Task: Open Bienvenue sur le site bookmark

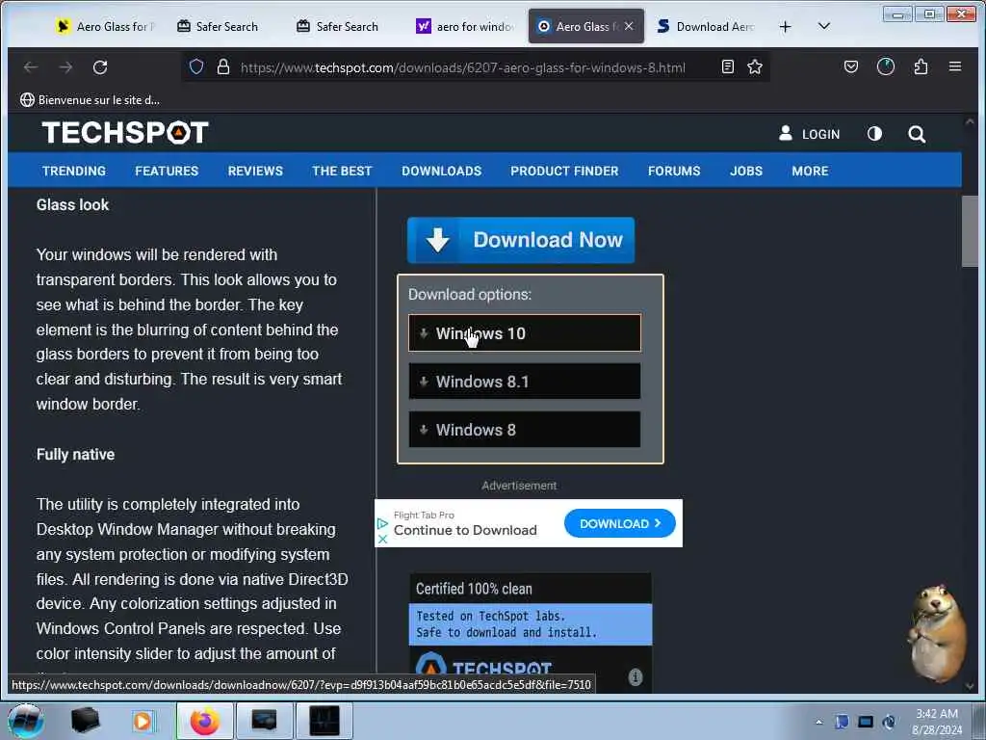Action: pyautogui.click(x=90, y=100)
